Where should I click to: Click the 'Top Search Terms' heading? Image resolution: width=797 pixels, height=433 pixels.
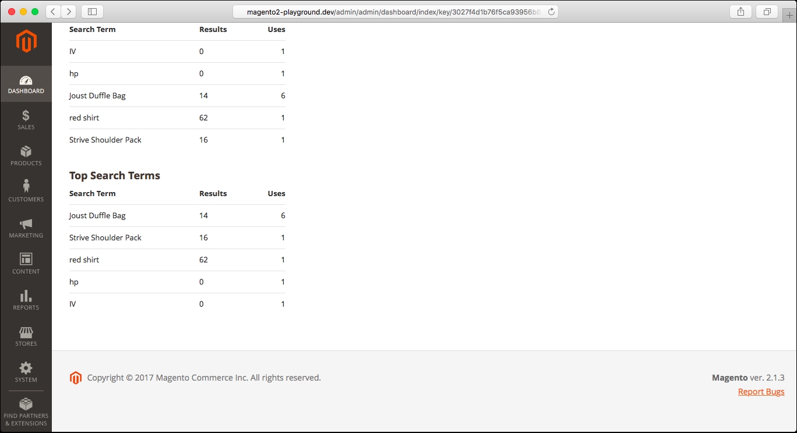115,175
